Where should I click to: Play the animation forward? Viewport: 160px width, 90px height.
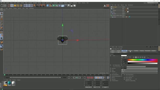[77, 78]
